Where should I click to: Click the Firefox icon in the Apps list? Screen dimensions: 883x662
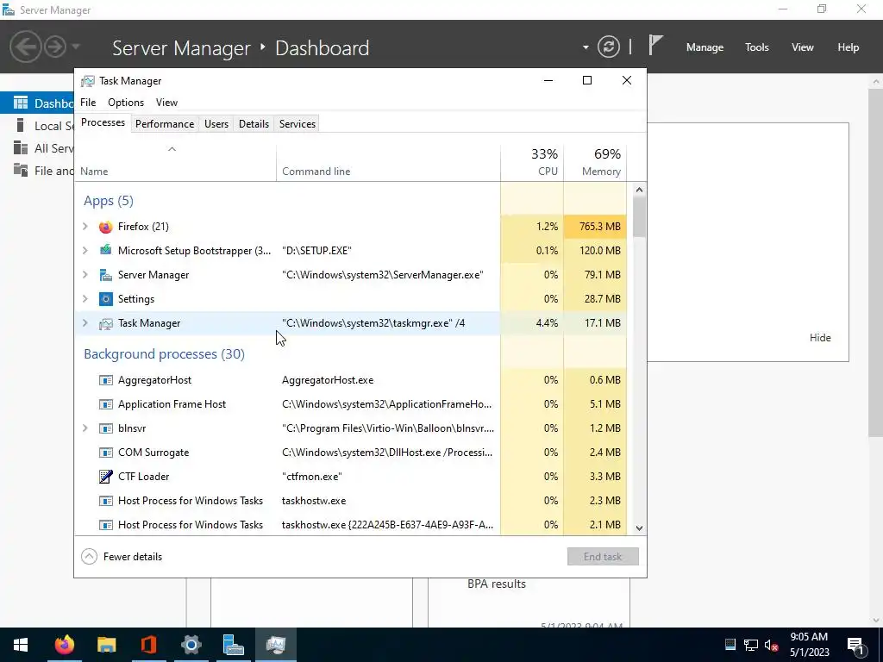click(x=105, y=227)
